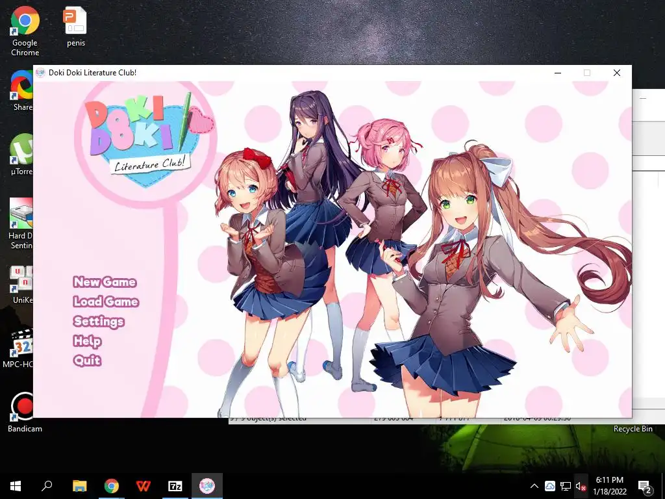The width and height of the screenshot is (665, 499).
Task: Close the Doki Doki Literature Club window
Action: tap(617, 73)
